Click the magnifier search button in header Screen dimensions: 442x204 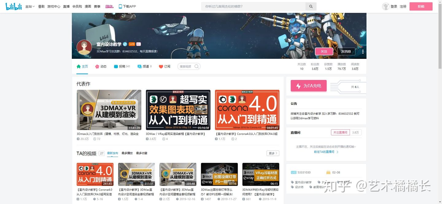[311, 6]
